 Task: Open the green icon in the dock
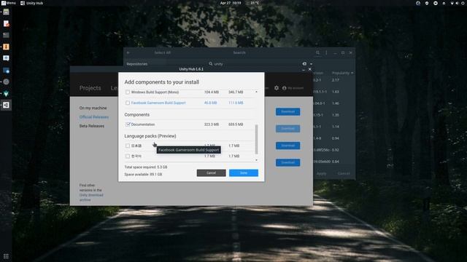[x=6, y=93]
